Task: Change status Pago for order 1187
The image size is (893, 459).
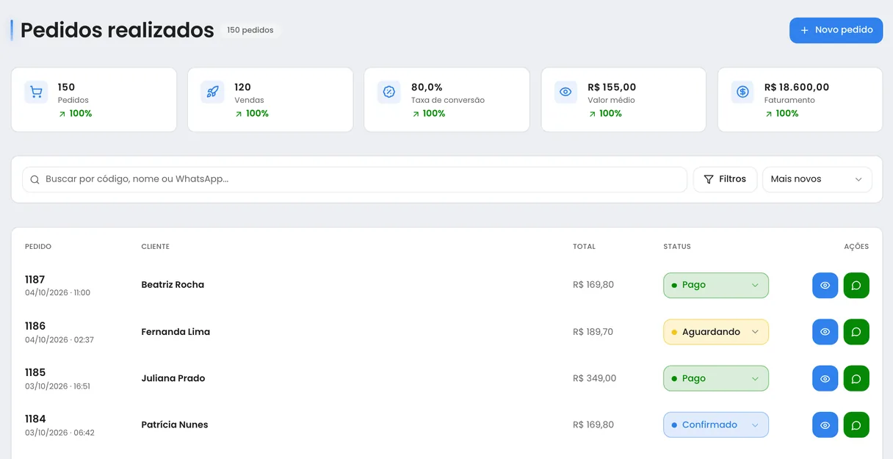Action: click(x=716, y=286)
